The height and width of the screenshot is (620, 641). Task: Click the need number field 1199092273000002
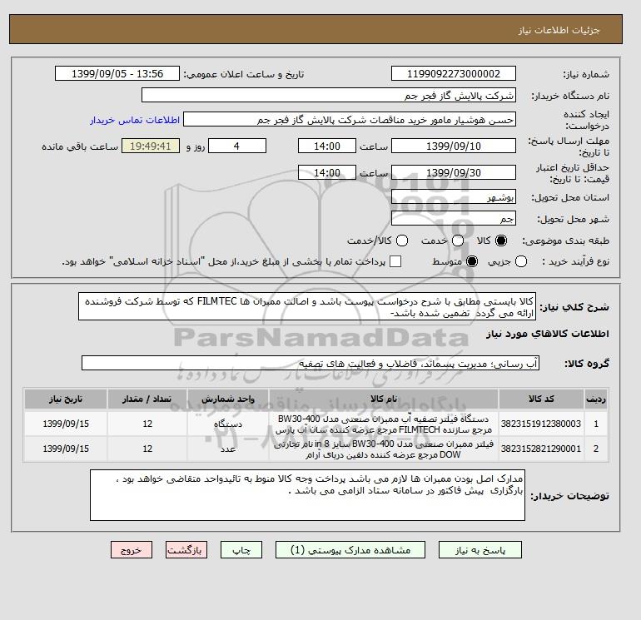click(x=454, y=73)
